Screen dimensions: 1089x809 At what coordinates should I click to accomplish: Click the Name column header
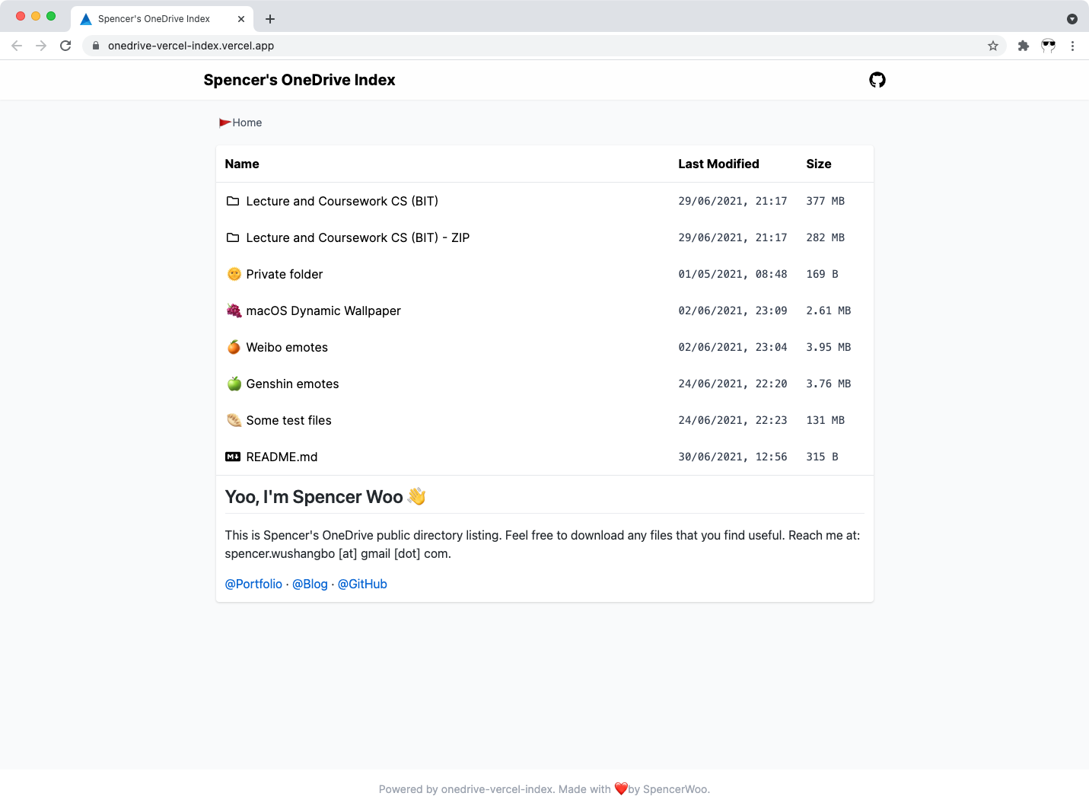coord(242,164)
